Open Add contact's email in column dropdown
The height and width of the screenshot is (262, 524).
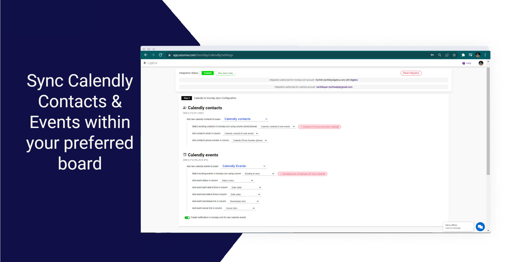[x=240, y=134]
